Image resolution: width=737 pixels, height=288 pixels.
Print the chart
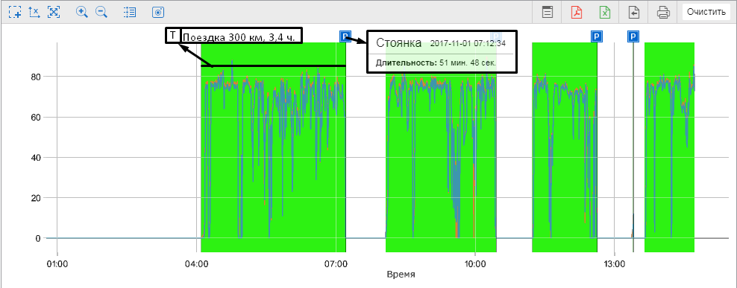pos(663,12)
